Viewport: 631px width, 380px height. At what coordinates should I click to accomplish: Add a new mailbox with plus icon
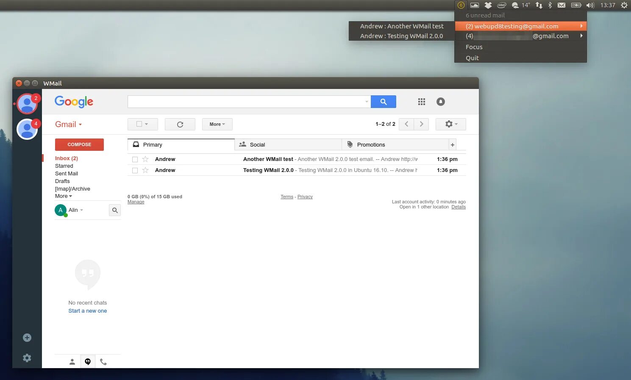point(27,338)
